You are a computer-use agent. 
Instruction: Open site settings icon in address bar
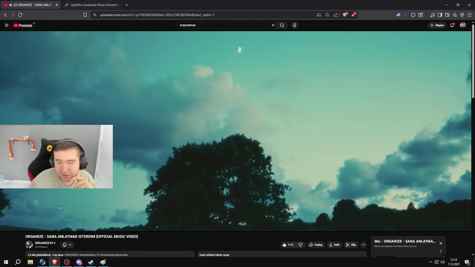pyautogui.click(x=95, y=15)
